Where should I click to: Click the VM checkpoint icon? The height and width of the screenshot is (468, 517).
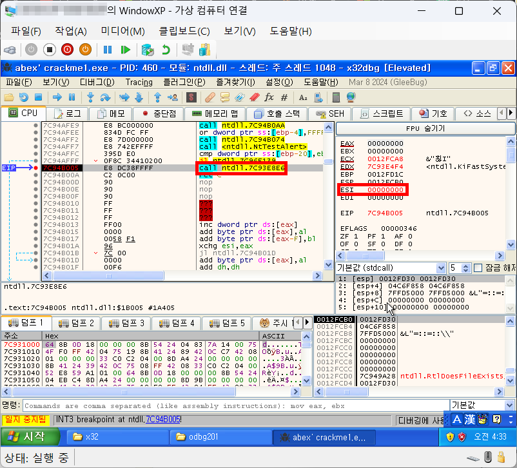148,50
